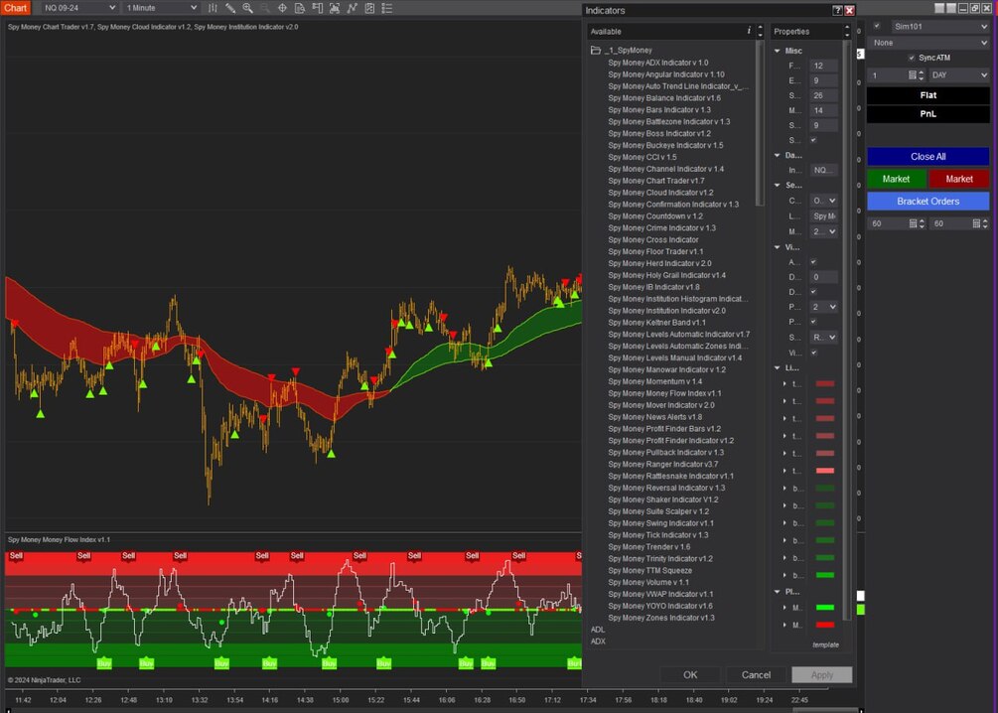Click the folder icon beside _1_SpyMoney
998x713 pixels.
(596, 50)
